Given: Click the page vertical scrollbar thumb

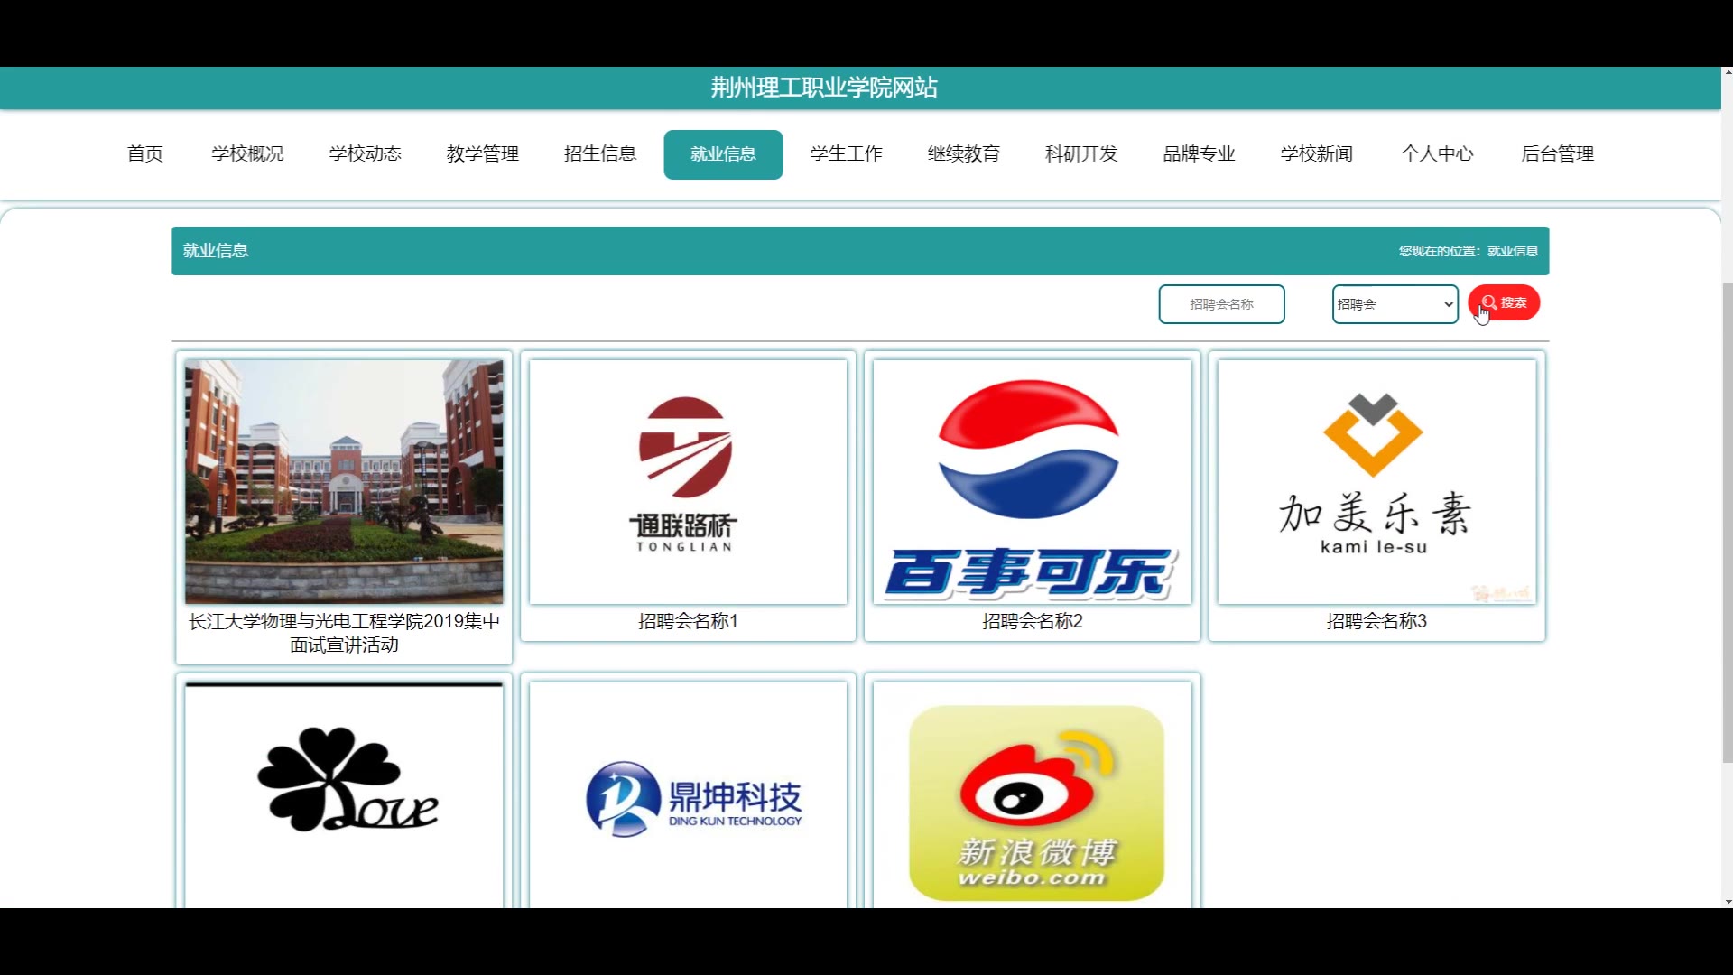Looking at the screenshot, I should click(x=1727, y=524).
